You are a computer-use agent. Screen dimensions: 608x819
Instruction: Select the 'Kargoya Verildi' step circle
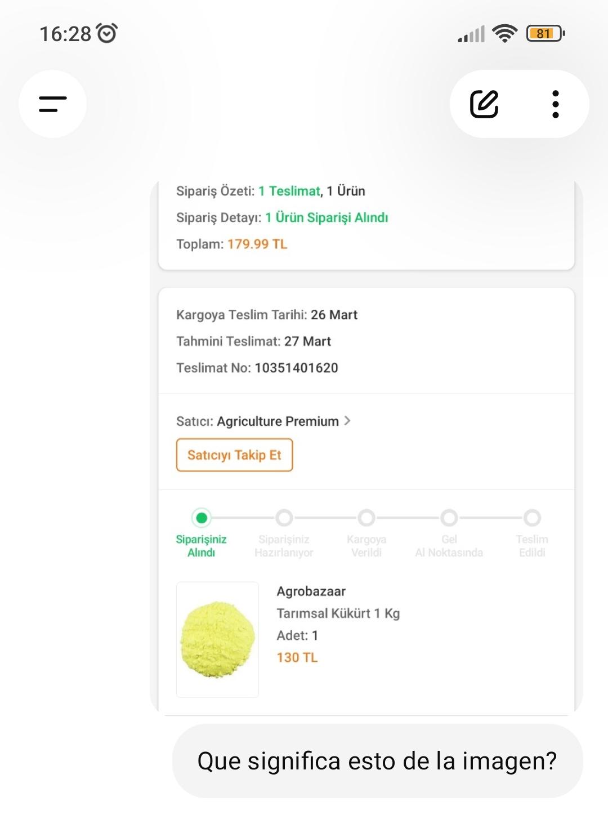[366, 518]
